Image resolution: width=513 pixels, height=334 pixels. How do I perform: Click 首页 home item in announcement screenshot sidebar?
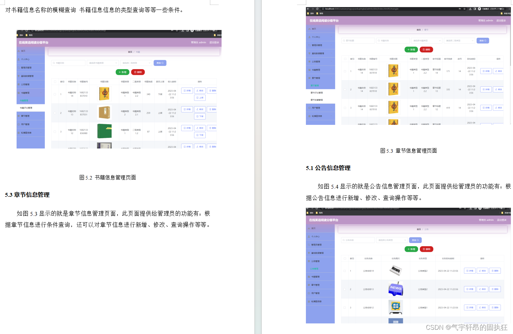coord(320,228)
